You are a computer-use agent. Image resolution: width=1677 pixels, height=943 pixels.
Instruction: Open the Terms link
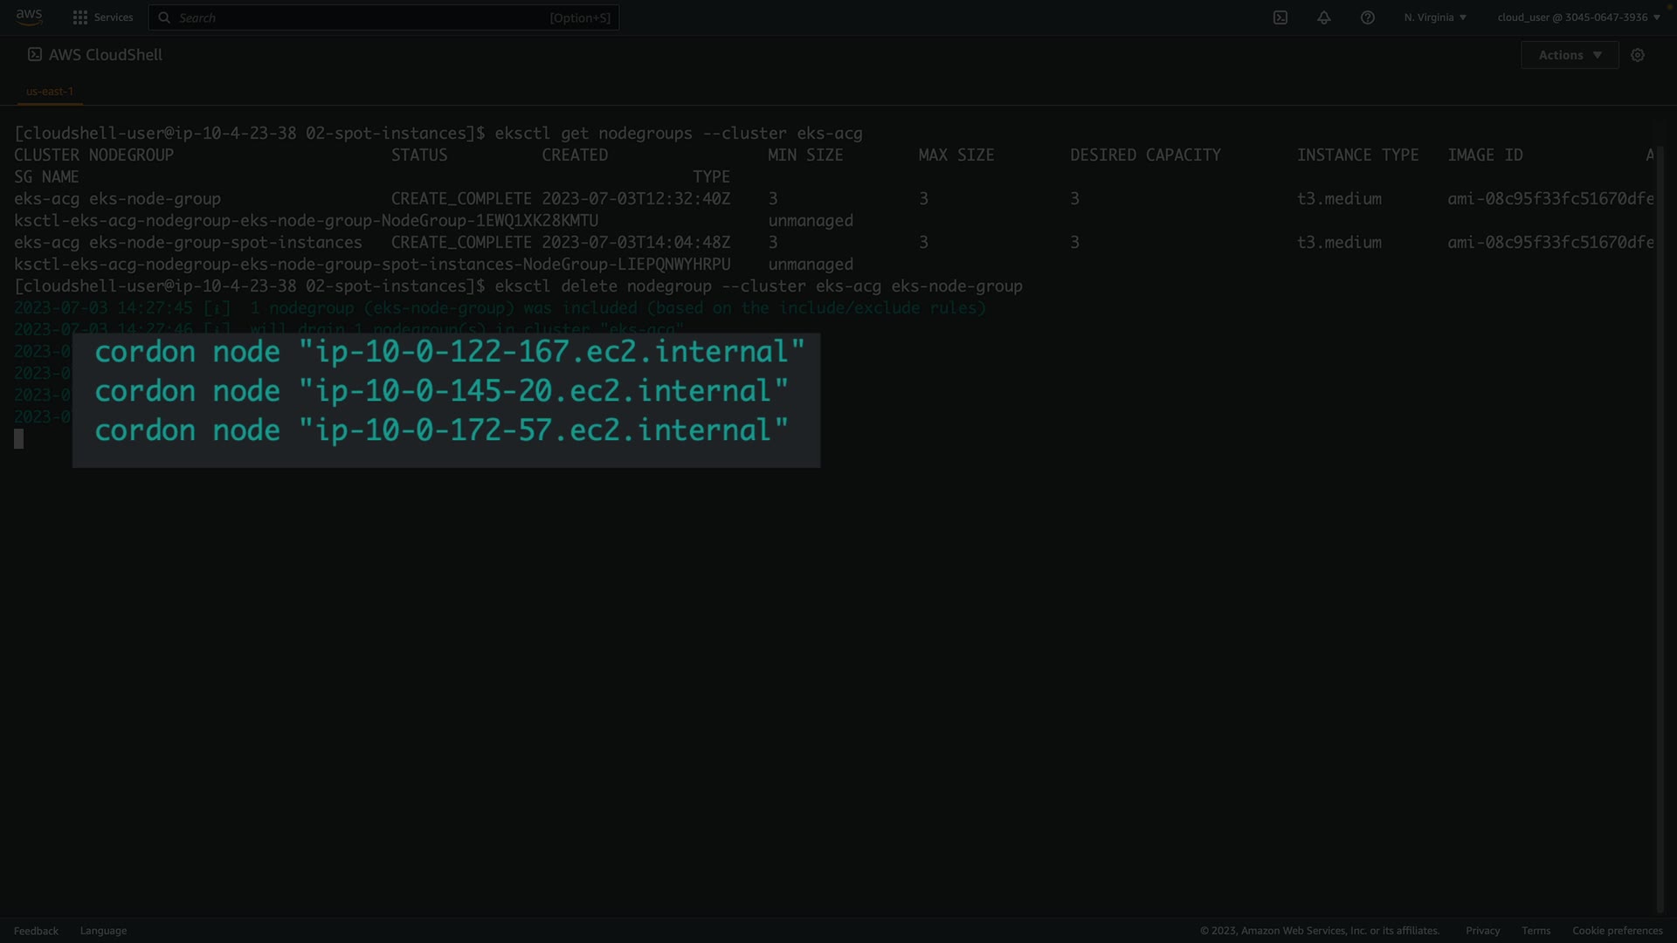coord(1536,931)
